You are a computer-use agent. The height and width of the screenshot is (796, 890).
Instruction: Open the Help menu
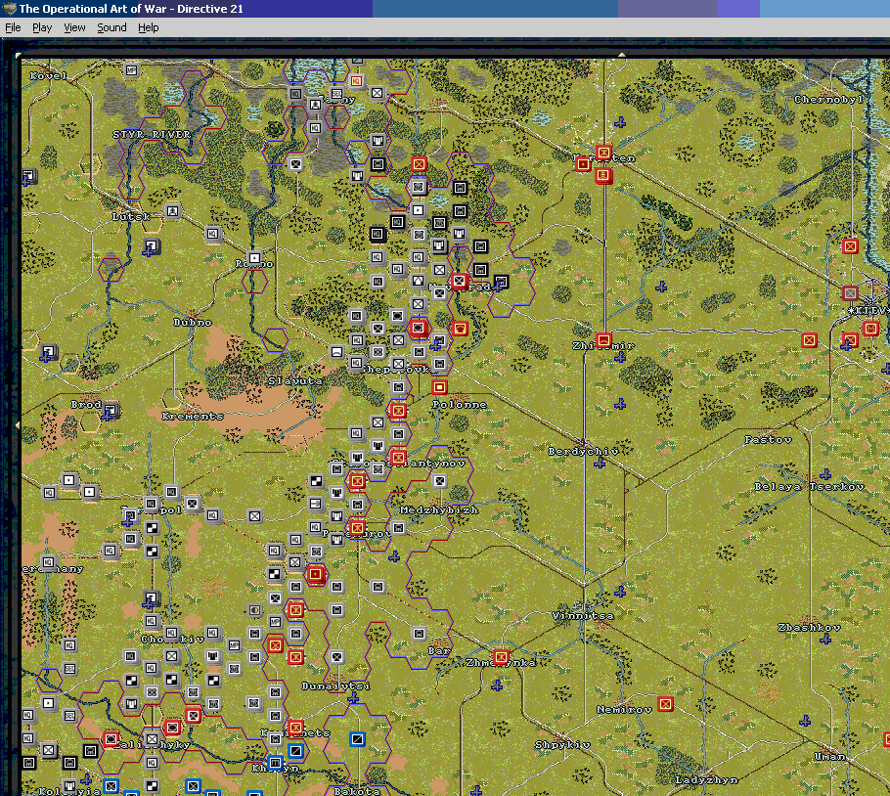coord(148,27)
